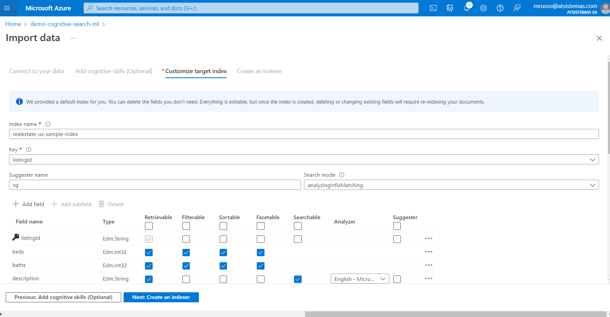Click the info icon in the banner

click(x=19, y=102)
